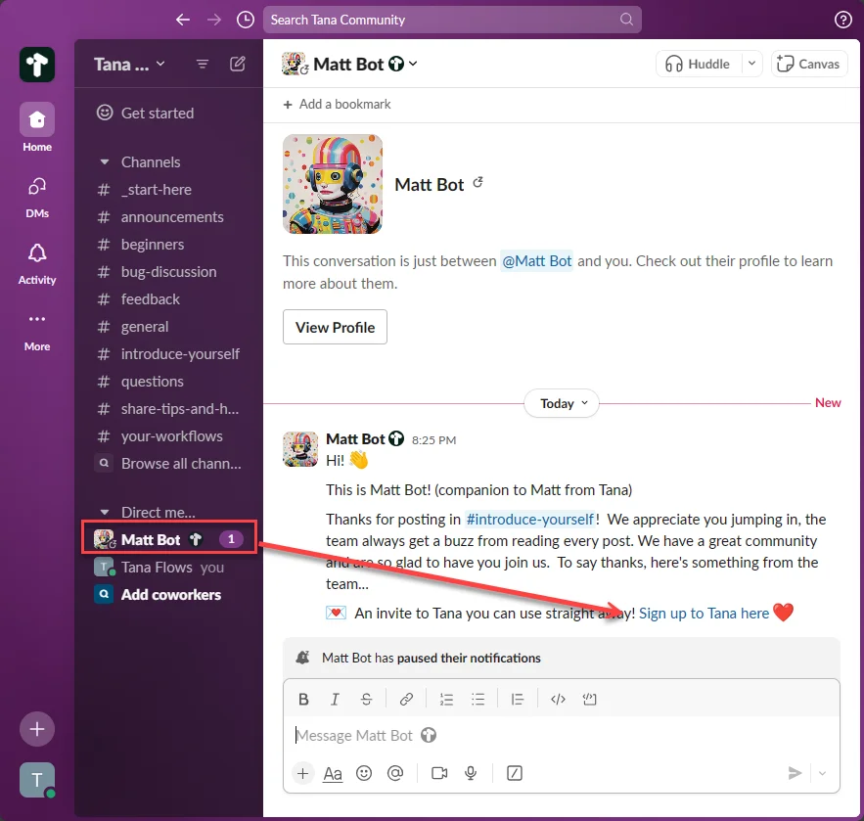Open the send options dropdown arrow
Viewport: 864px width, 821px height.
822,773
